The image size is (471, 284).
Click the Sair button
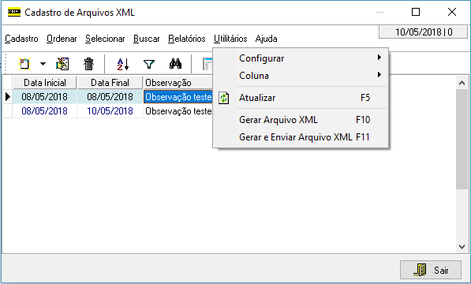click(431, 270)
